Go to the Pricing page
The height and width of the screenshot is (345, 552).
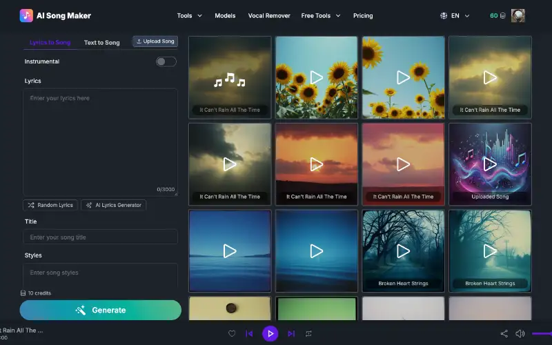[363, 15]
